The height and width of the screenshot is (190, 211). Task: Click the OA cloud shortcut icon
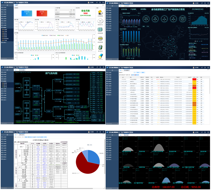click(x=100, y=21)
